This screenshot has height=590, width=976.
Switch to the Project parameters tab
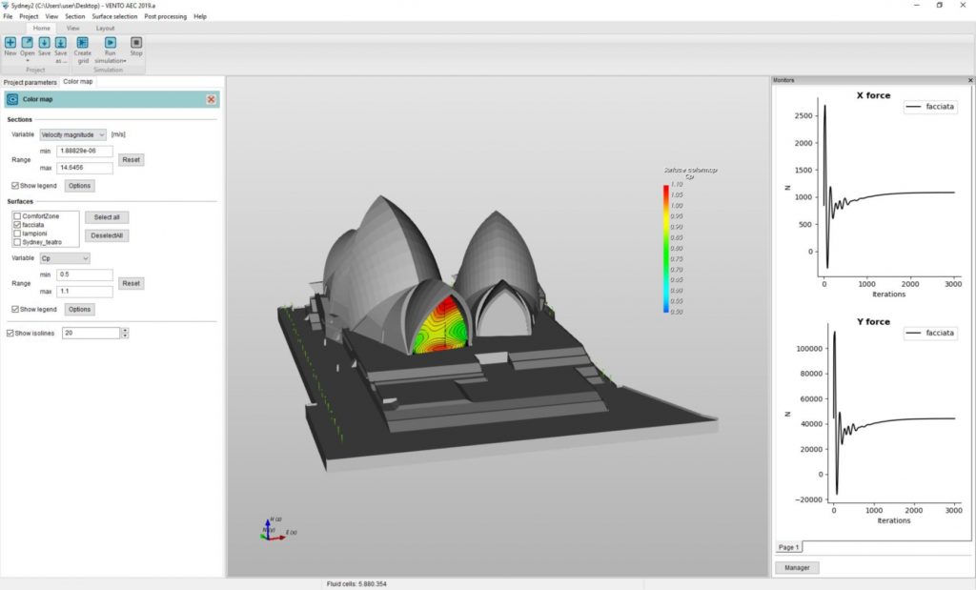(x=30, y=82)
